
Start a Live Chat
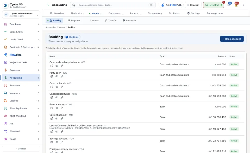click(214, 5)
